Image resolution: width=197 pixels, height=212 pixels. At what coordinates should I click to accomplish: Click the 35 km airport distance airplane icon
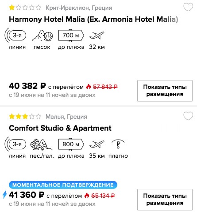(97, 144)
